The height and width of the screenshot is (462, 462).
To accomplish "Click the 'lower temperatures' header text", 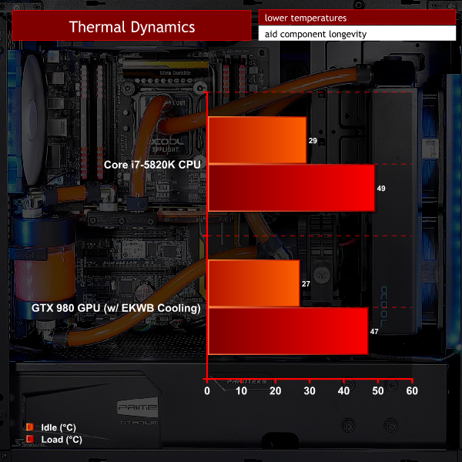I will tap(306, 18).
